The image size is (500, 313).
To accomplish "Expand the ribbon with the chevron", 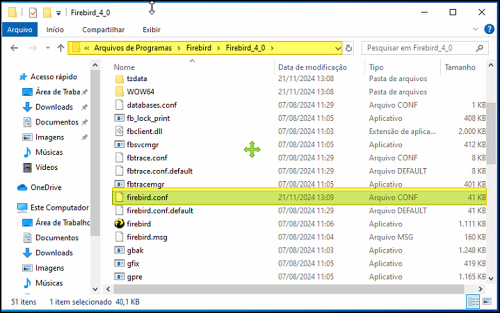I will [475, 29].
